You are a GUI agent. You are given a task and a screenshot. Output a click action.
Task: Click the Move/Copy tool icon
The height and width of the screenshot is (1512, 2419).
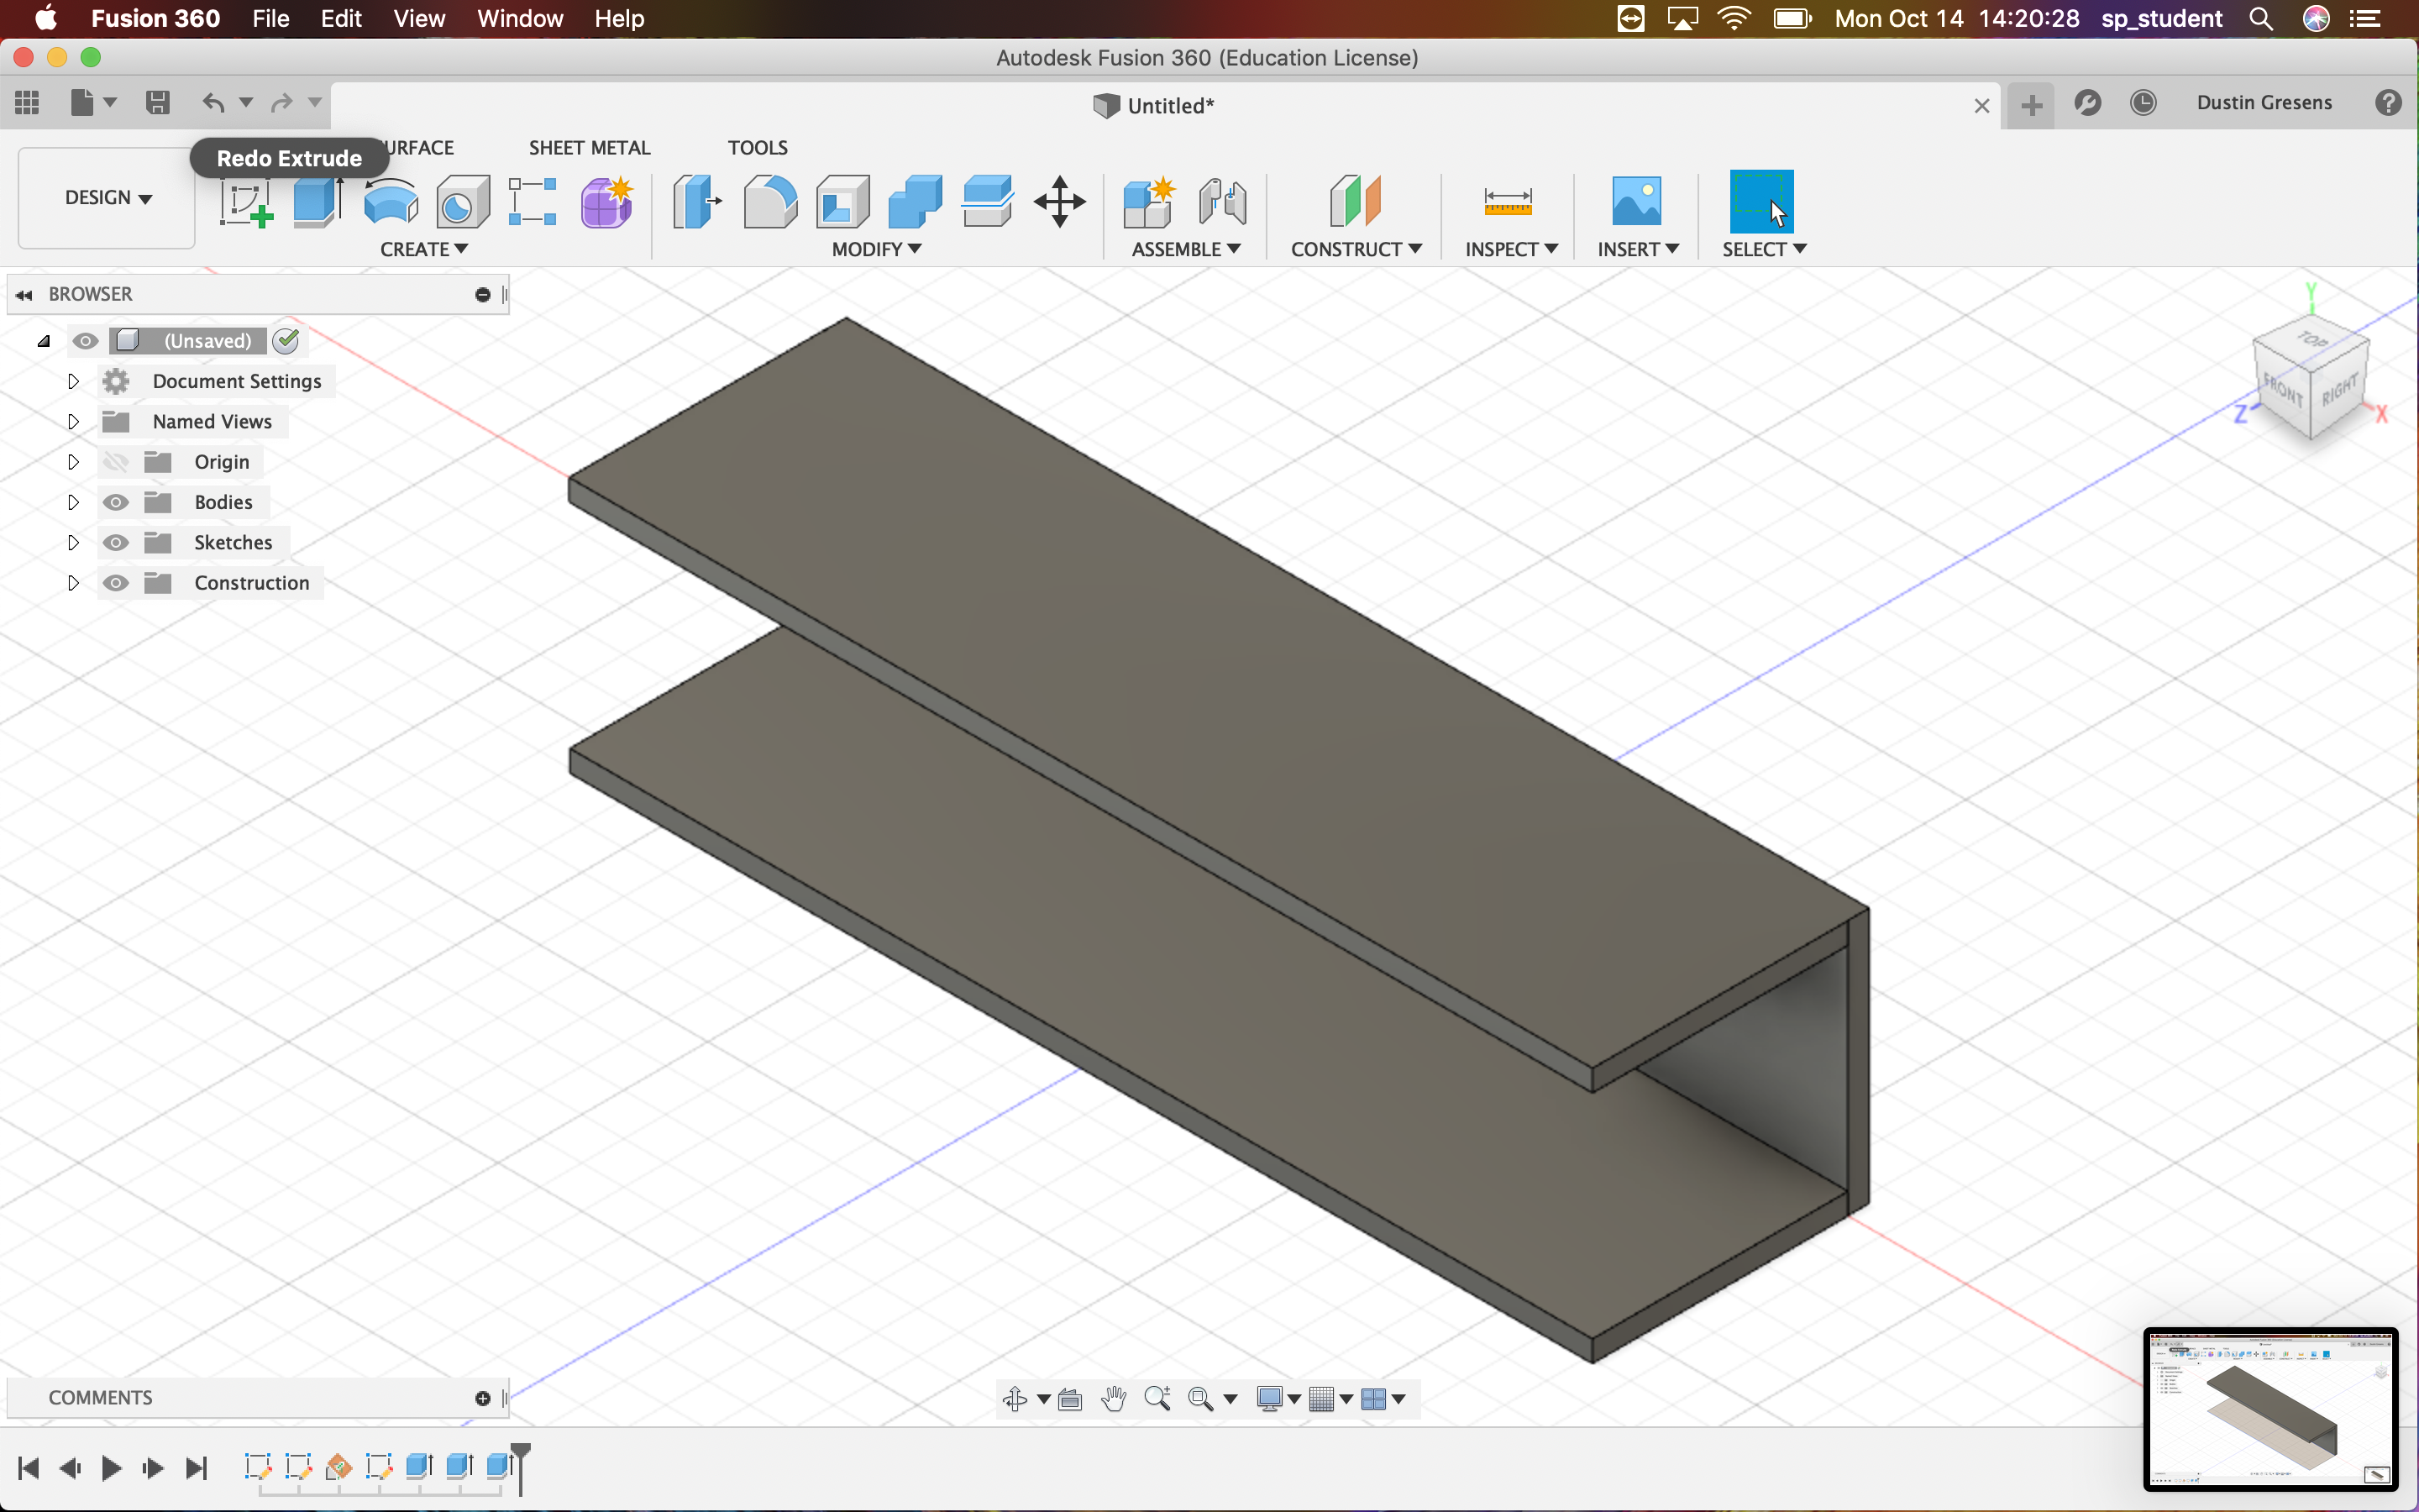pos(1059,200)
